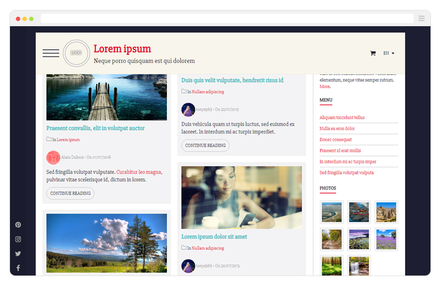Open the red rocky coast photo thumbnail

(359, 212)
